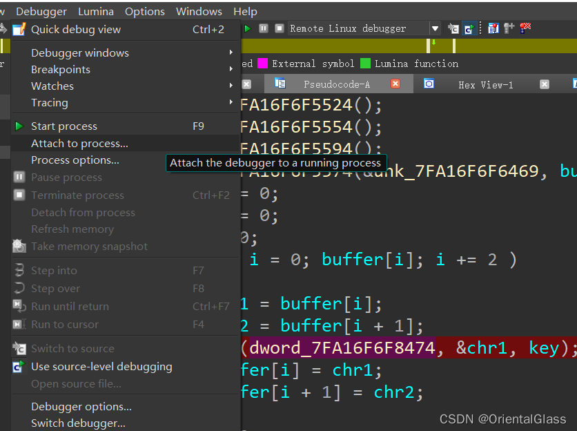Open the Remote Linux debugger dropdown
This screenshot has height=431, width=577.
tap(435, 28)
